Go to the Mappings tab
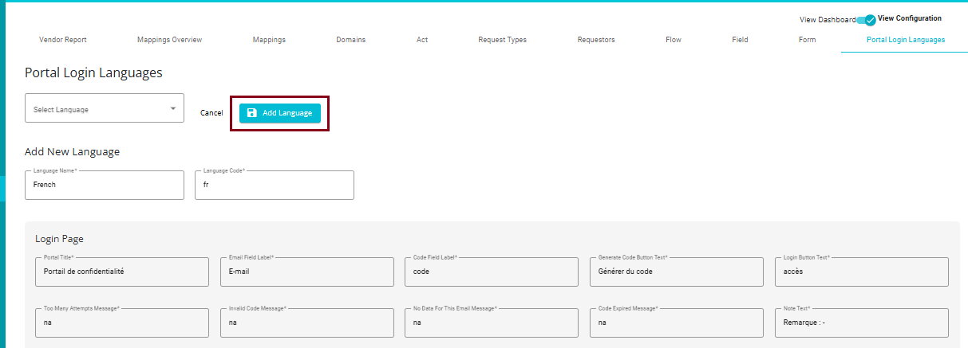 [x=269, y=40]
